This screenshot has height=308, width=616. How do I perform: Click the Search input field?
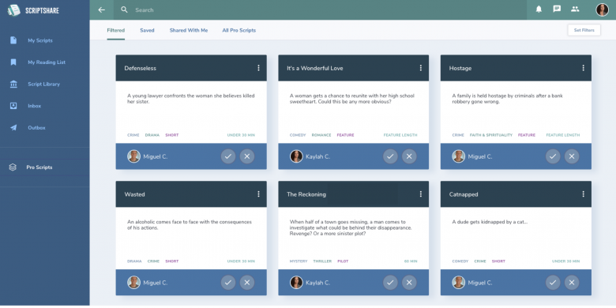pos(320,9)
